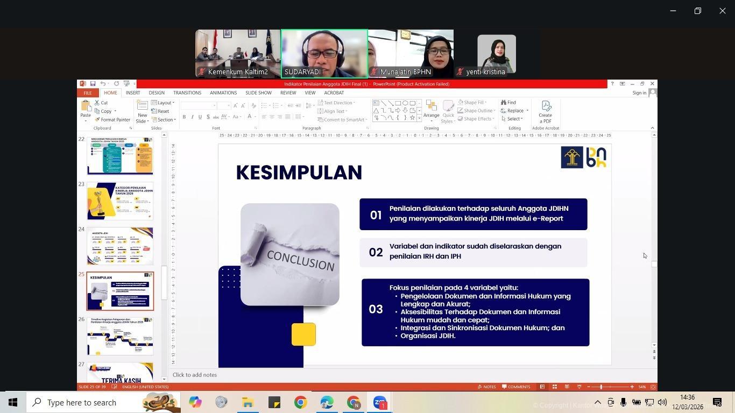Select slide 23 thumbnail with trophy image
The height and width of the screenshot is (413, 735).
[120, 201]
